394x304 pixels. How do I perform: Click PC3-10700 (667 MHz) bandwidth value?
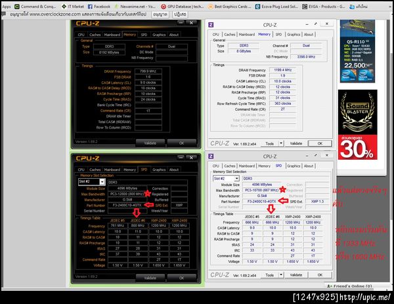[x=261, y=190]
